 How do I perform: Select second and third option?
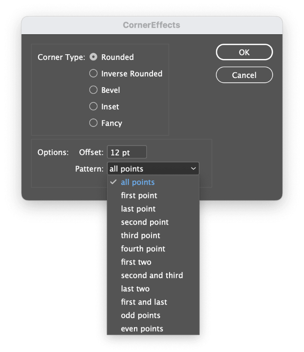coord(153,275)
